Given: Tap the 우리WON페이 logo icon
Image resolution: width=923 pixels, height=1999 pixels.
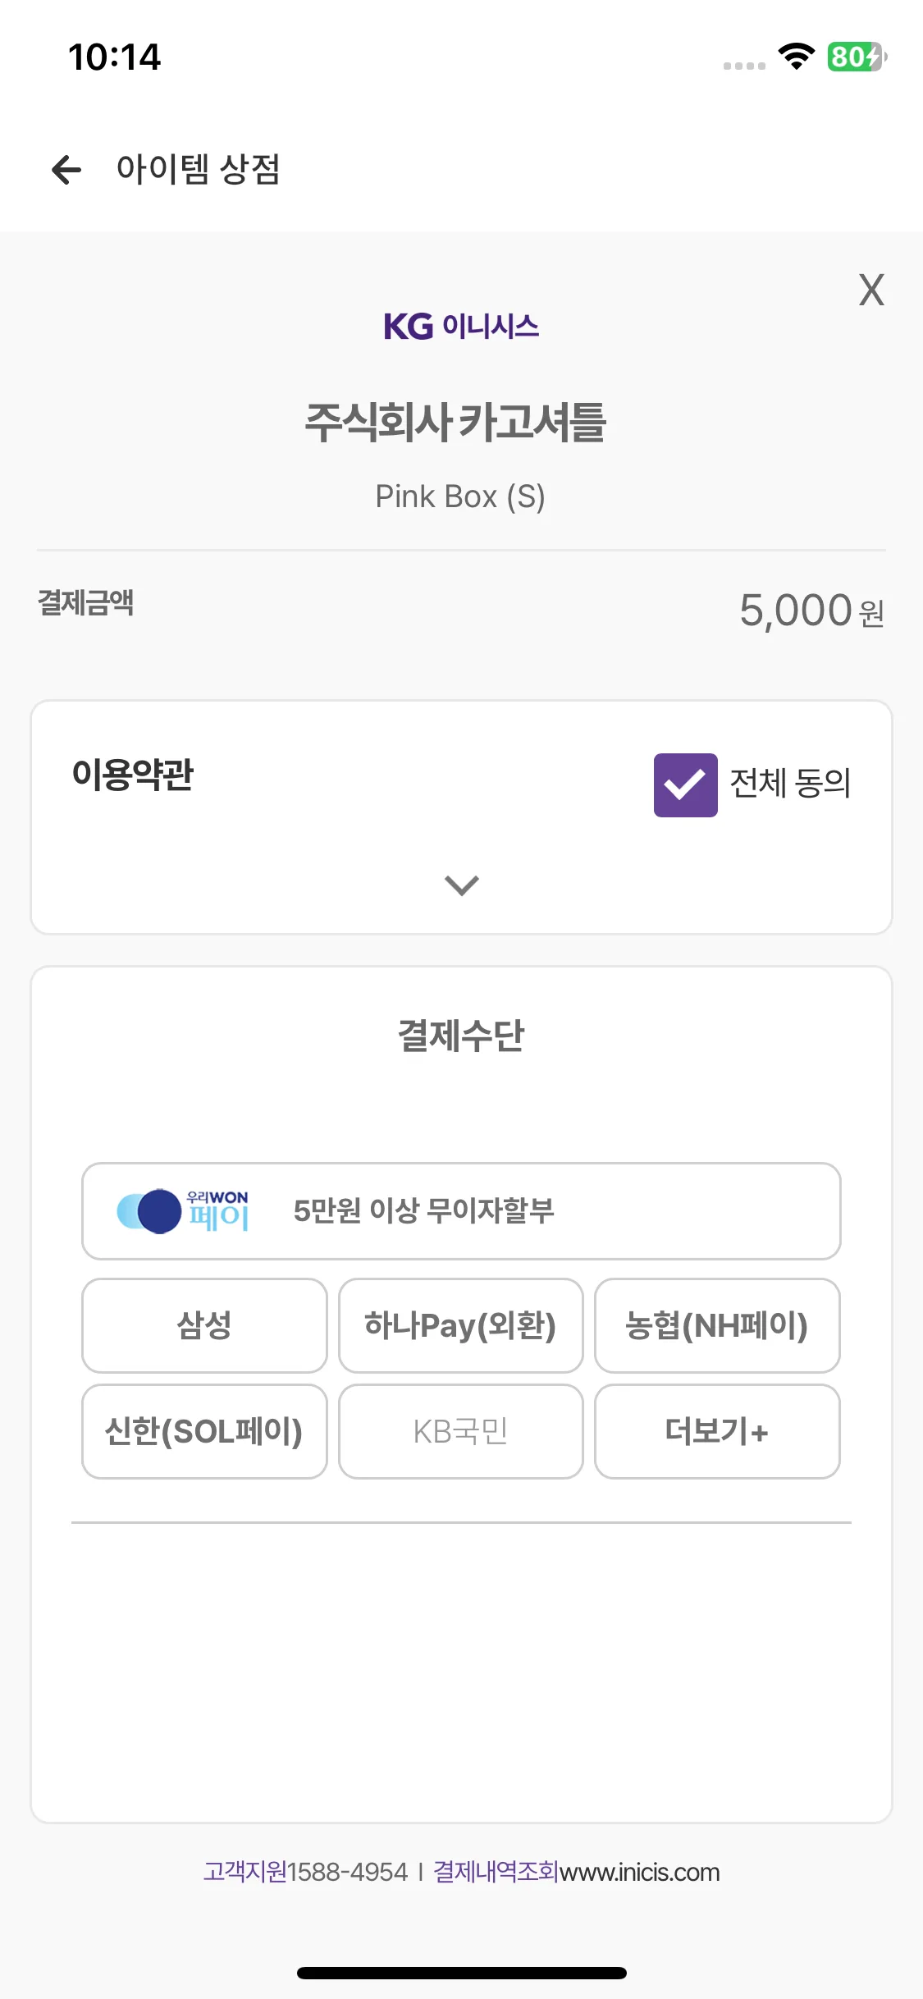Looking at the screenshot, I should pyautogui.click(x=182, y=1211).
